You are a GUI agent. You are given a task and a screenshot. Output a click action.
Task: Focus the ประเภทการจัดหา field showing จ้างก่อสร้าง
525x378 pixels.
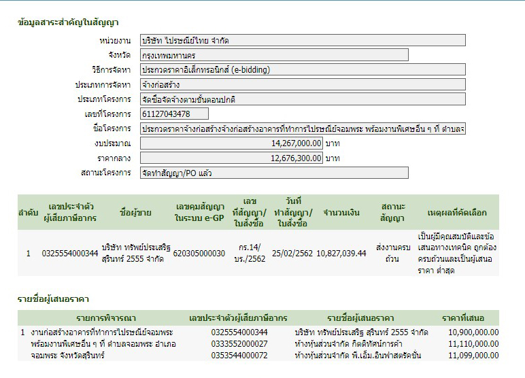pyautogui.click(x=303, y=85)
